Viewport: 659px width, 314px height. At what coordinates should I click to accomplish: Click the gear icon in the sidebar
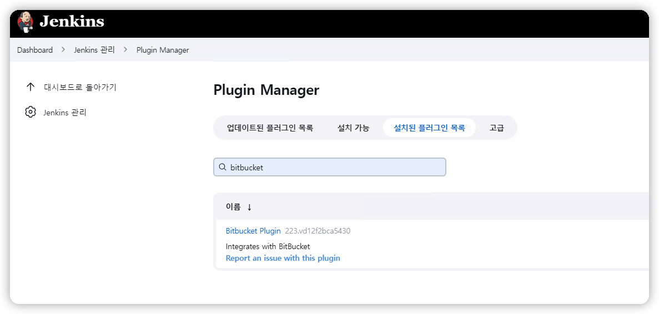tap(31, 112)
